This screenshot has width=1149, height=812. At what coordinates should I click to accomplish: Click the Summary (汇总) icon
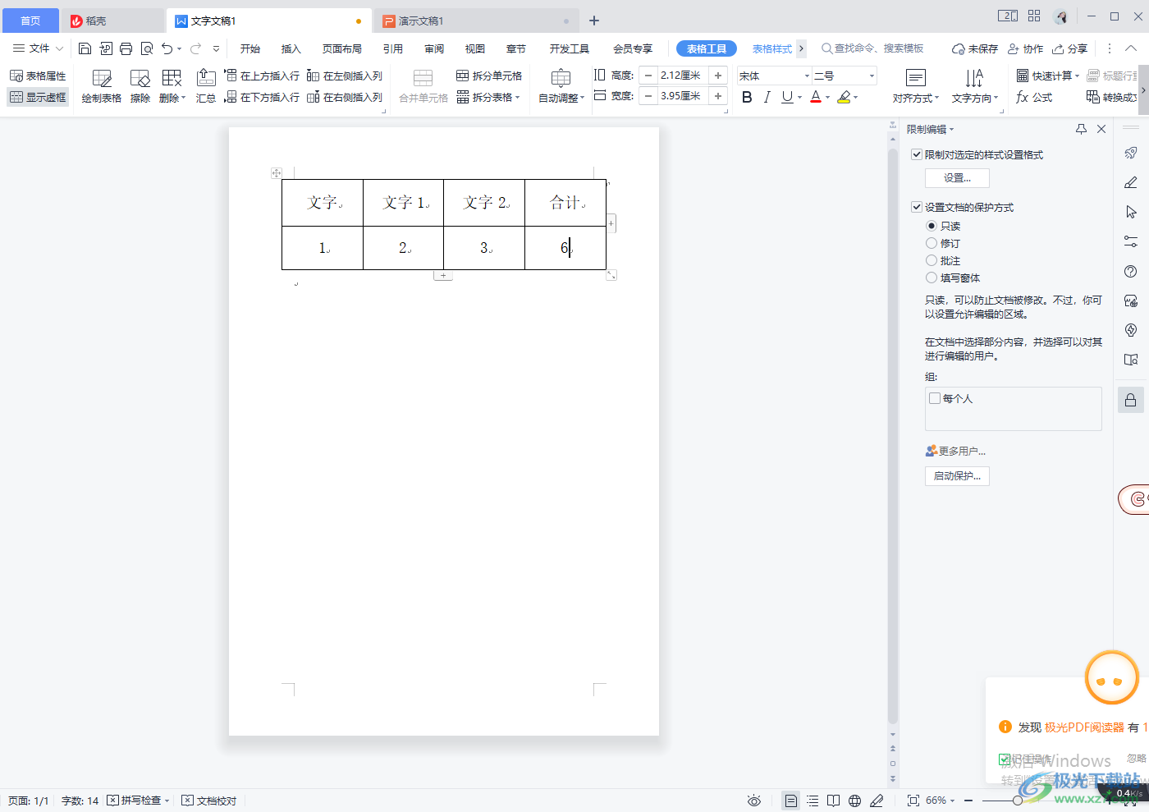pyautogui.click(x=206, y=86)
